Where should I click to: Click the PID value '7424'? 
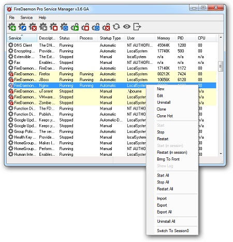182,74
